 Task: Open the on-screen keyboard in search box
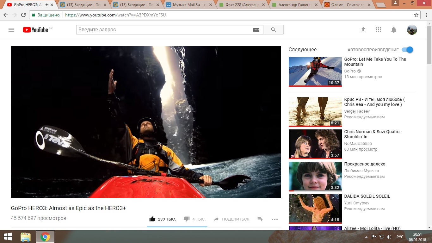(x=256, y=30)
